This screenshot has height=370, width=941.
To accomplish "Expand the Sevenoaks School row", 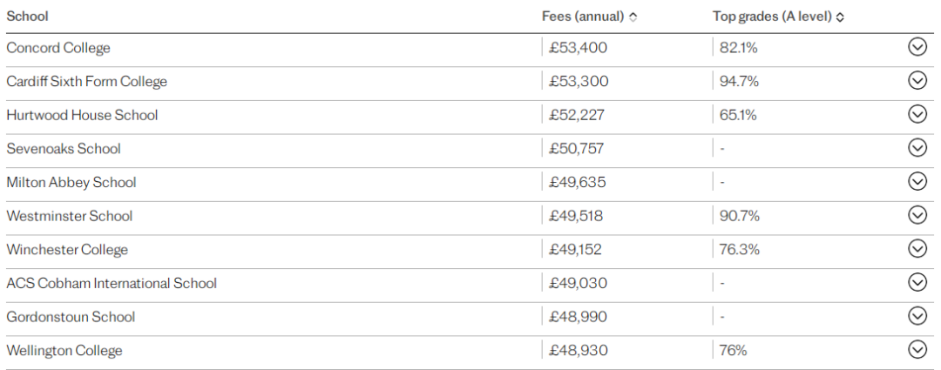I will (917, 147).
